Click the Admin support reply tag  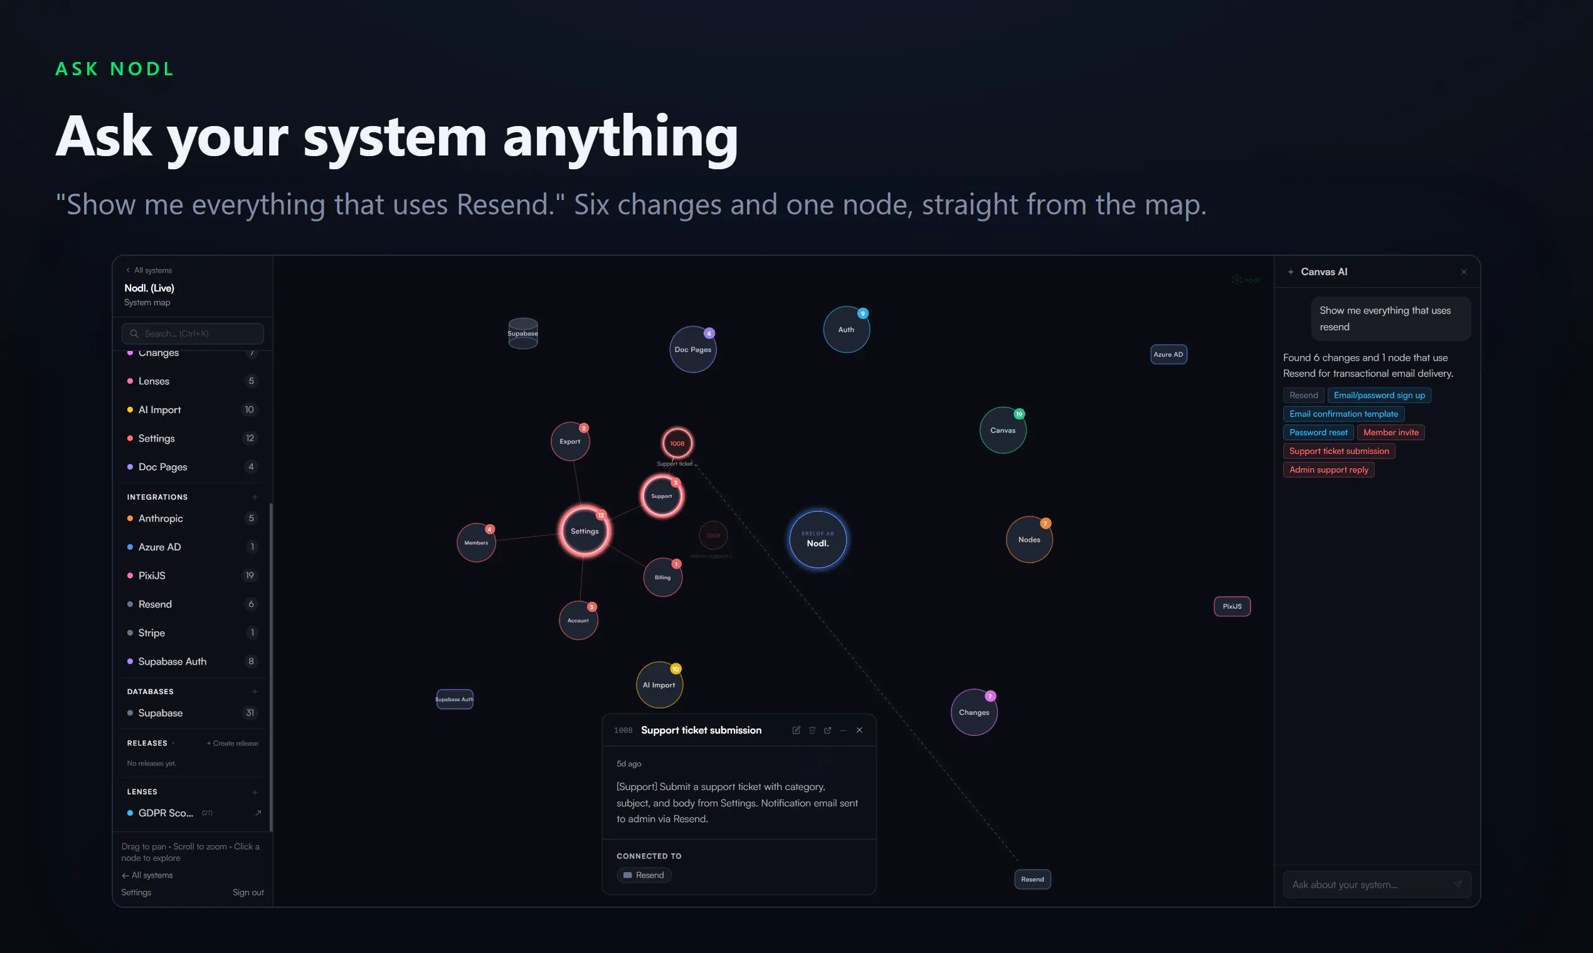click(1329, 470)
